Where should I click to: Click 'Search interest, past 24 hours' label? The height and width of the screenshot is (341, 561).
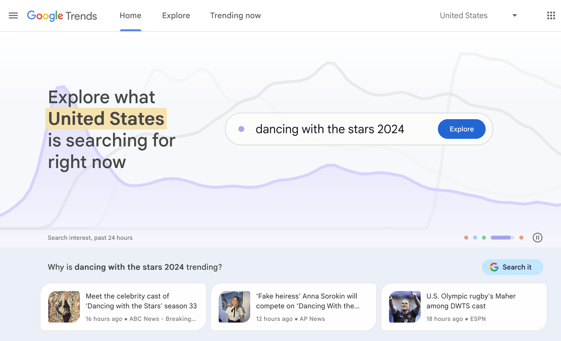90,238
